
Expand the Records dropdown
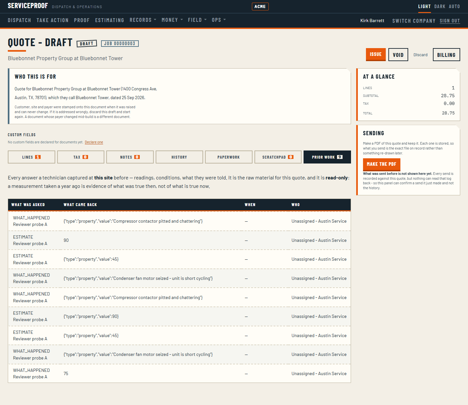point(143,20)
